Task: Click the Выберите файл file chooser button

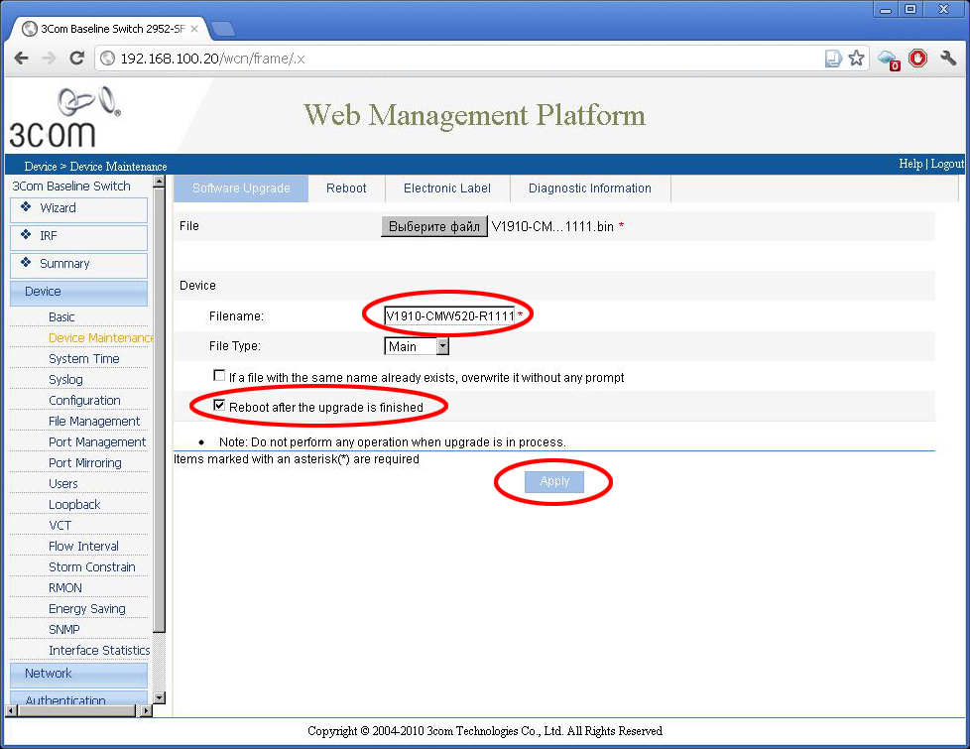Action: pyautogui.click(x=434, y=226)
